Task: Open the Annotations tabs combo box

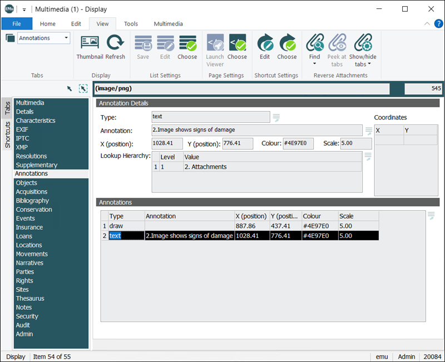Action: (x=67, y=38)
